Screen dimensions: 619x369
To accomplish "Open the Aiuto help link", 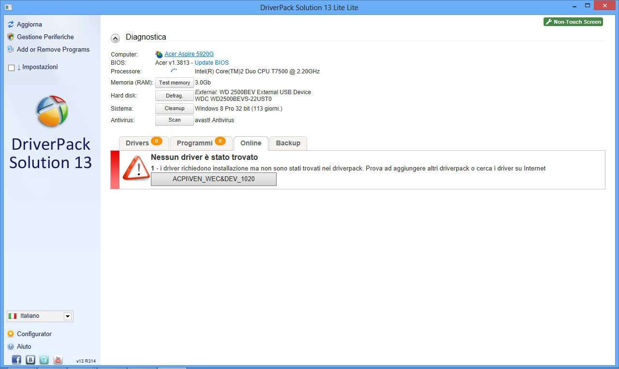I will point(24,346).
